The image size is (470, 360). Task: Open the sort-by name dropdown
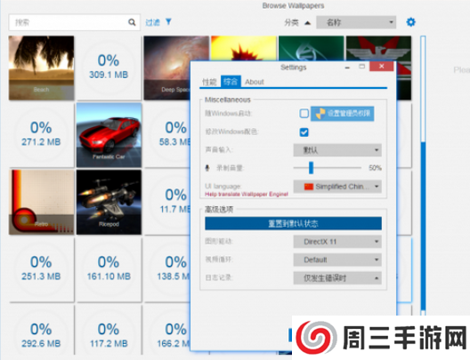[356, 22]
